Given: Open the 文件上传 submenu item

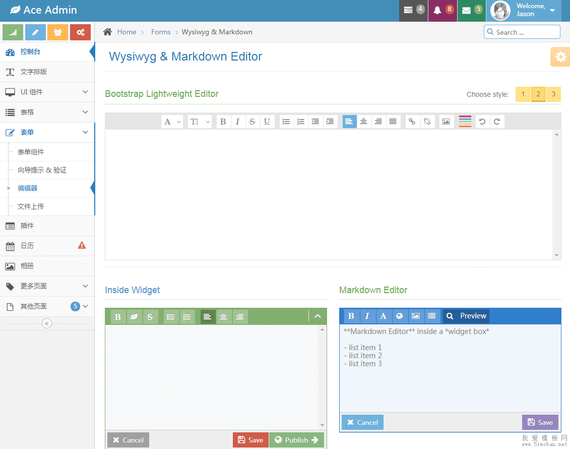Looking at the screenshot, I should 31,206.
